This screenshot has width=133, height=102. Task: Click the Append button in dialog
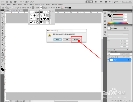coord(76,39)
